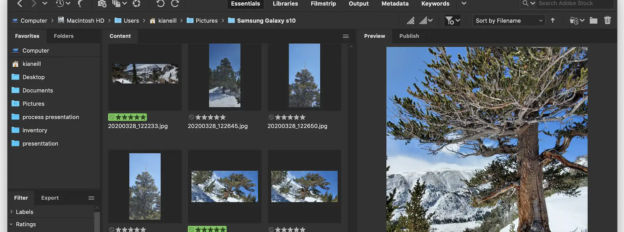This screenshot has width=624, height=232.
Task: Open the refine options dropdown arrow
Action: point(125,3)
